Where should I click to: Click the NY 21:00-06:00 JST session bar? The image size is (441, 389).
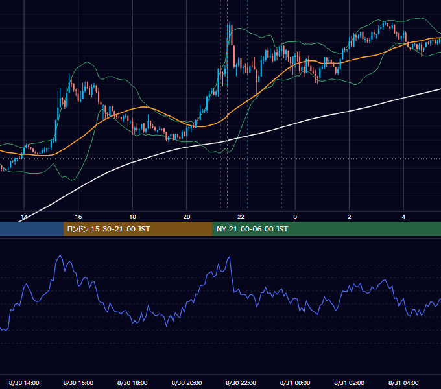point(326,229)
